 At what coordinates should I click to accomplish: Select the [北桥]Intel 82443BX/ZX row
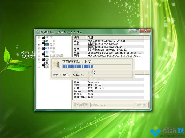pyautogui.click(x=108, y=44)
